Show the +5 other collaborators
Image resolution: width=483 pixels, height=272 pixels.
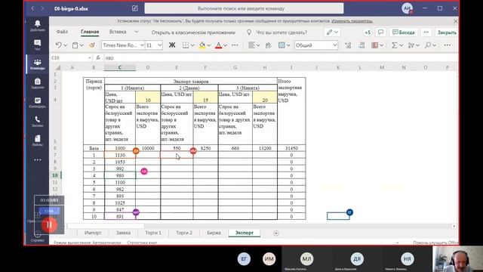(368, 32)
